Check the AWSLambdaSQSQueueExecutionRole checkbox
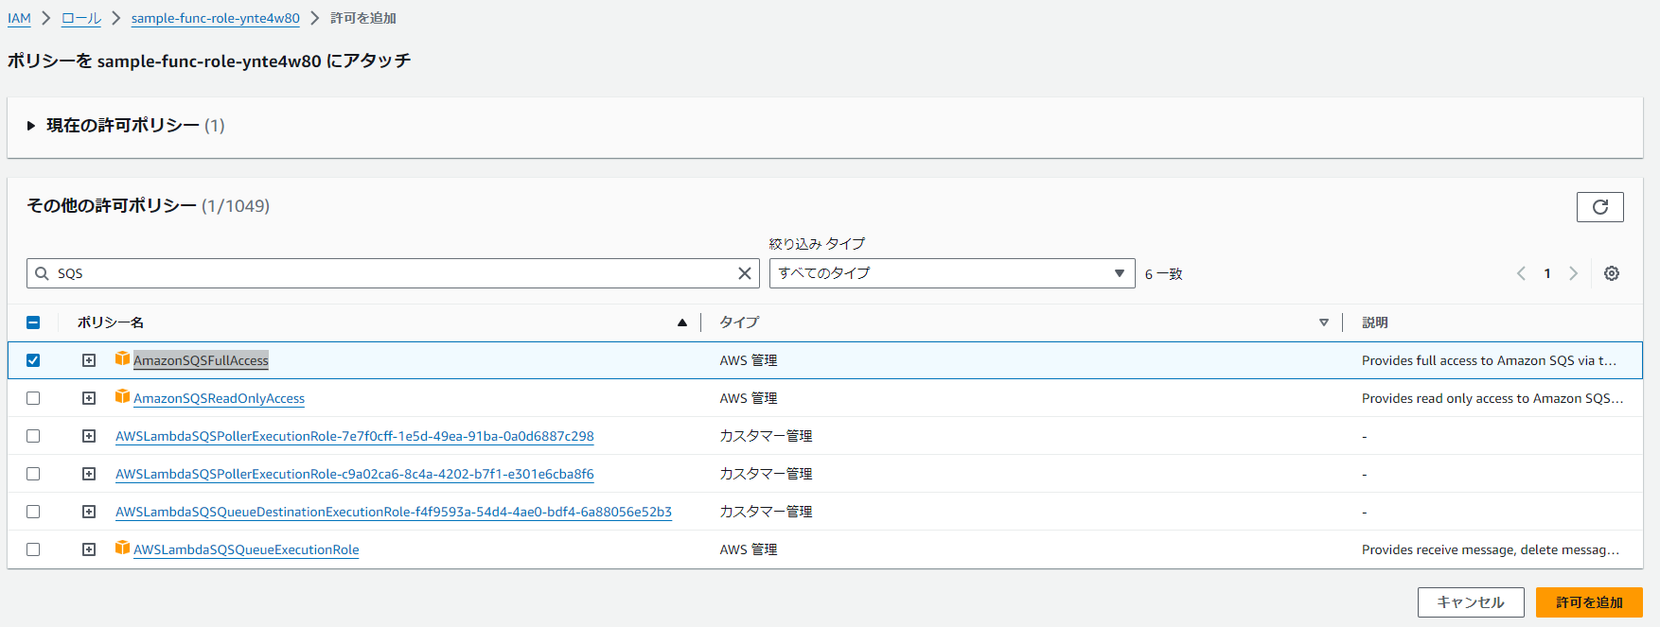The image size is (1660, 627). click(33, 549)
